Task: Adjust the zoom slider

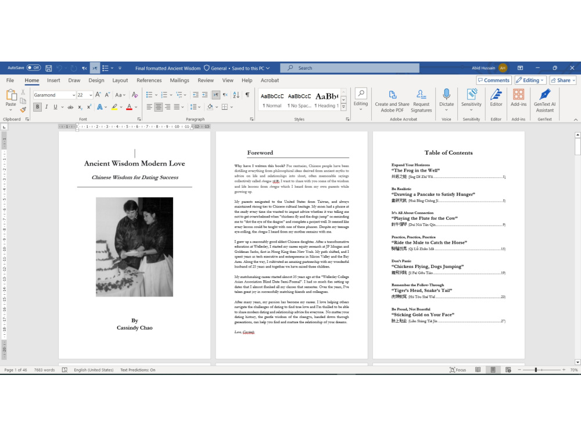Action: coord(536,370)
